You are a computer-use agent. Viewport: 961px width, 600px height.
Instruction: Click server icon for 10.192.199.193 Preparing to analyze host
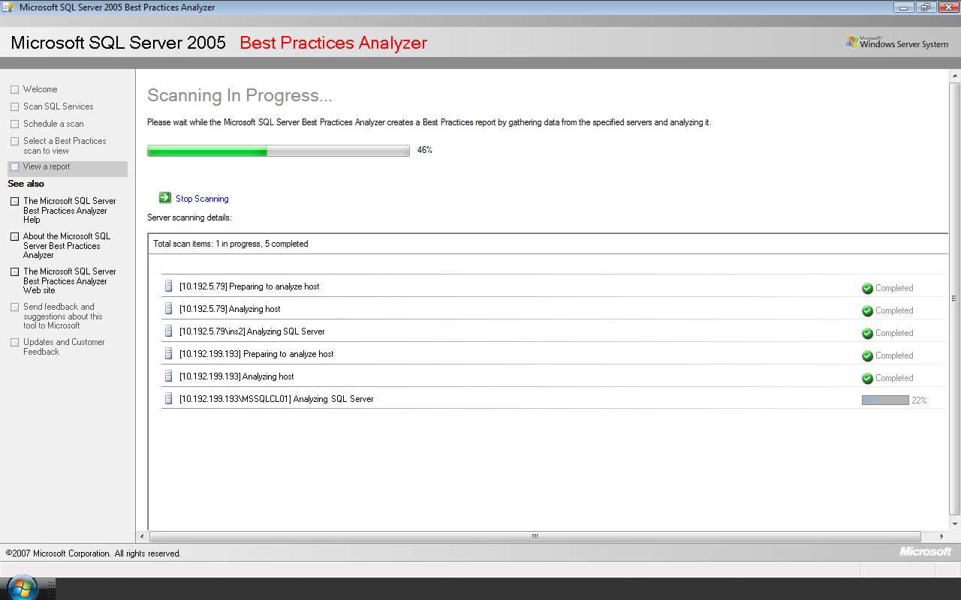[x=168, y=353]
